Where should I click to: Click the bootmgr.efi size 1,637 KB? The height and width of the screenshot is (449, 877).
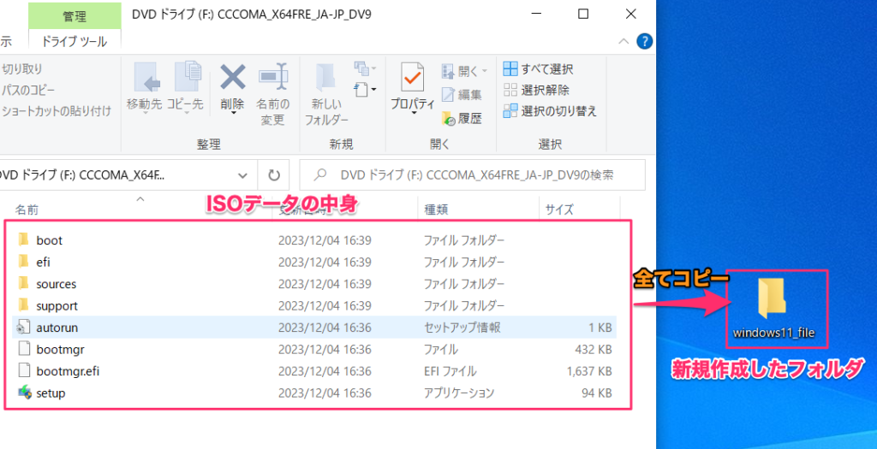pyautogui.click(x=589, y=371)
